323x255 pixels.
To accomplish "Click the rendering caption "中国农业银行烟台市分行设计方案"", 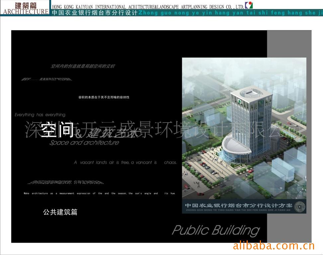I will (239, 205).
